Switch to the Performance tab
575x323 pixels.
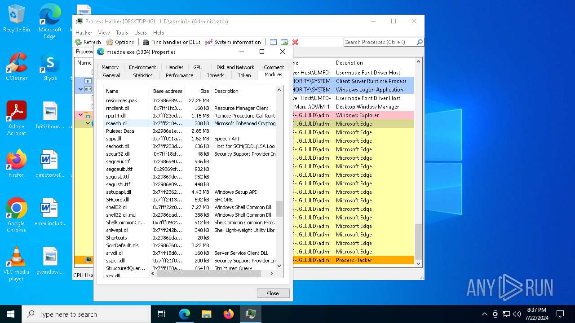(180, 75)
